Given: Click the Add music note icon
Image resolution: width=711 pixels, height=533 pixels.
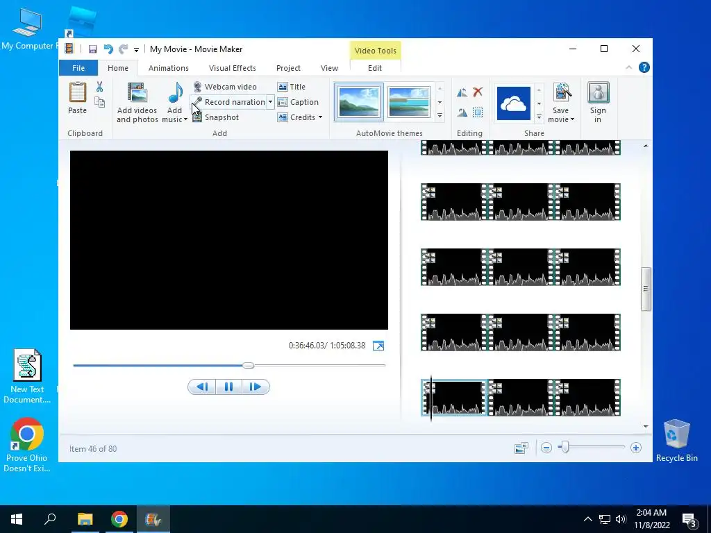Looking at the screenshot, I should click(175, 92).
